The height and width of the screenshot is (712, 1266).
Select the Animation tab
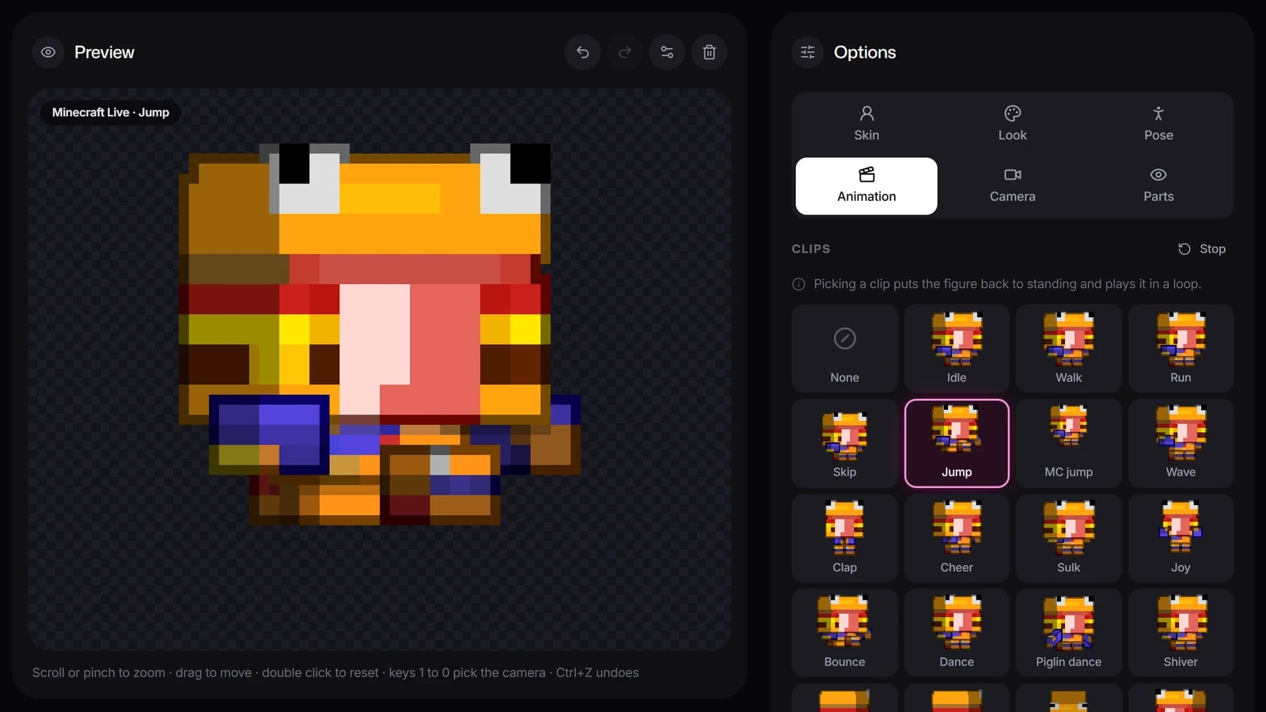pos(866,186)
